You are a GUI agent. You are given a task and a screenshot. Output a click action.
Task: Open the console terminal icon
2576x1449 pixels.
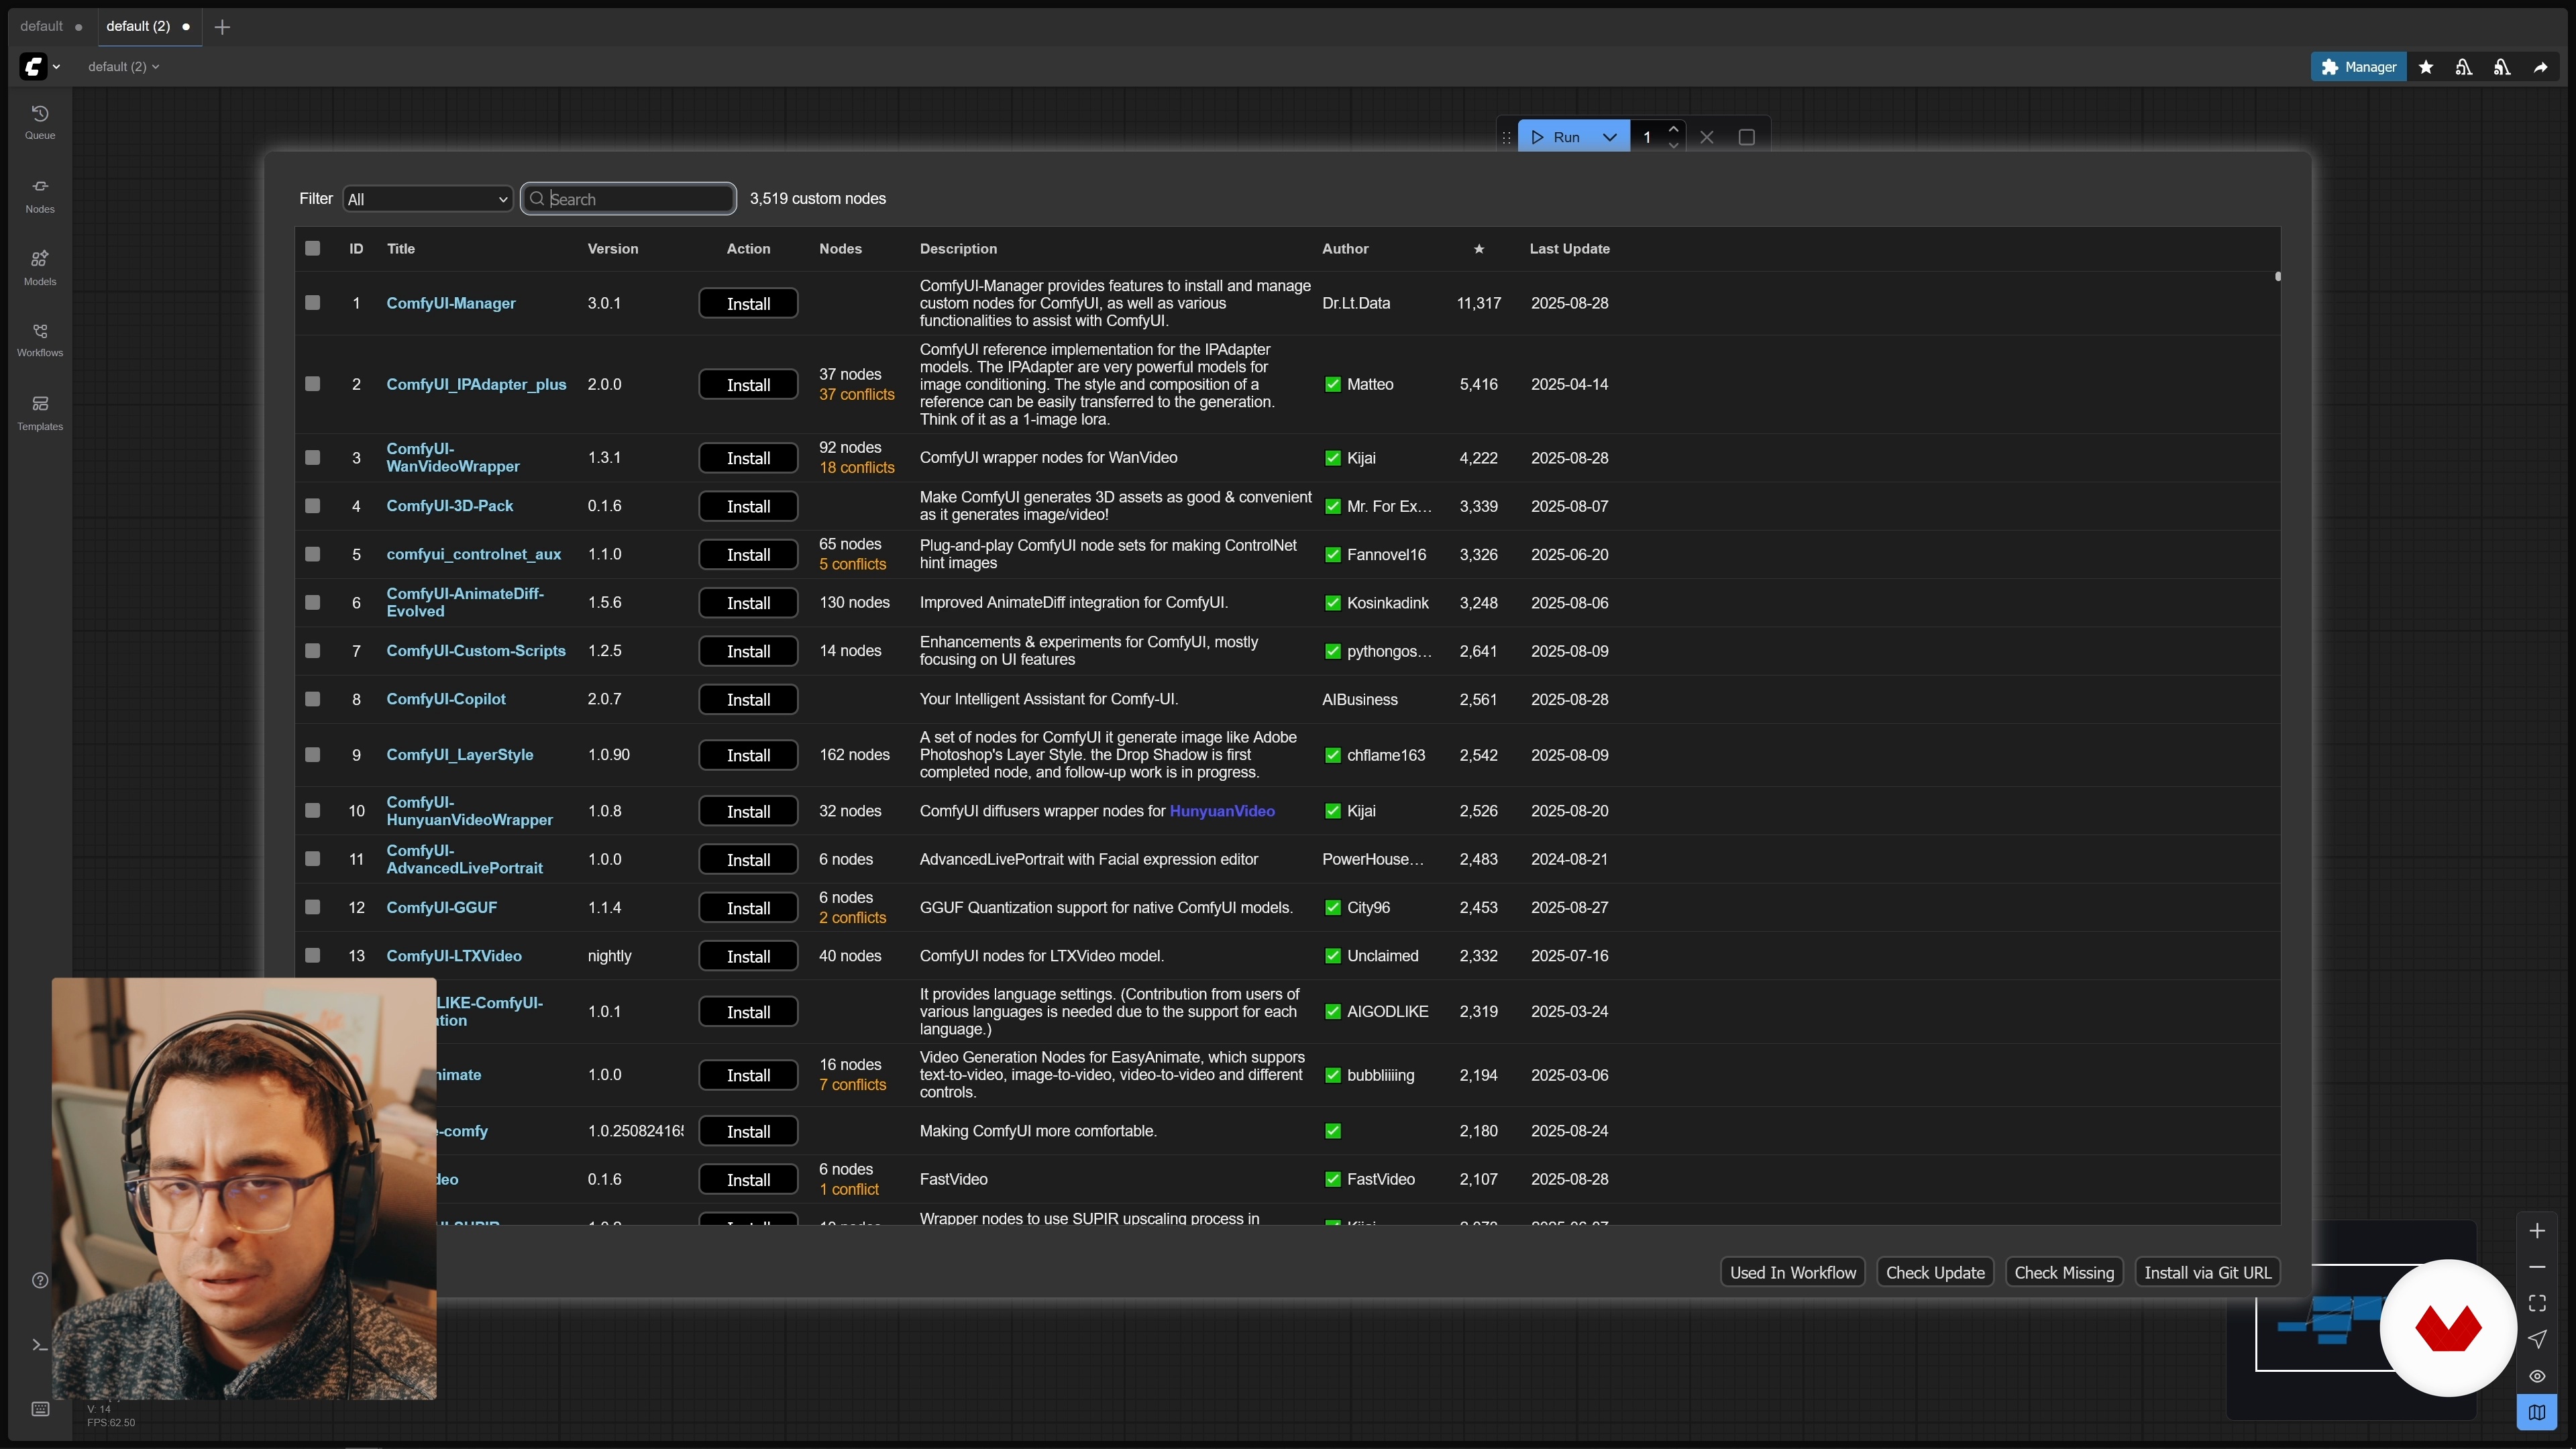(x=40, y=1345)
